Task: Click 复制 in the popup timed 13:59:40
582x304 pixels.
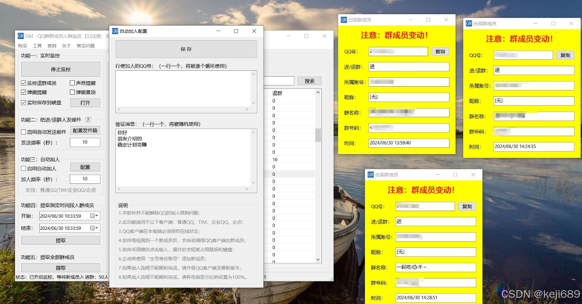Action: (440, 52)
